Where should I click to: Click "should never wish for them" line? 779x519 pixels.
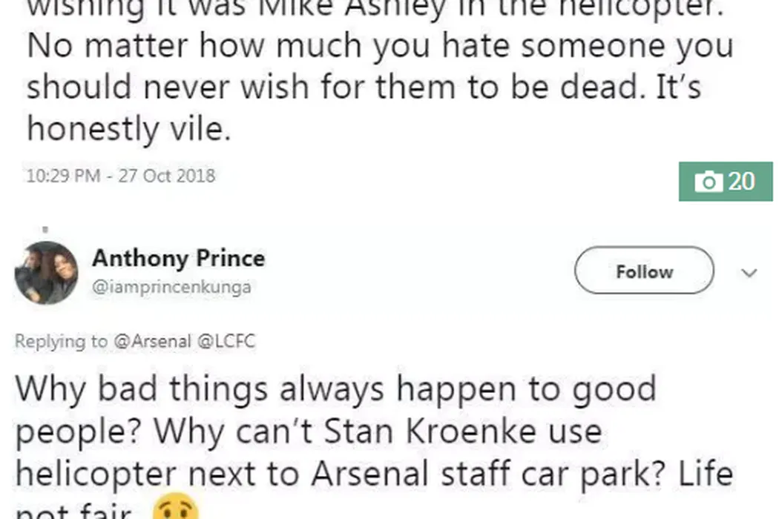pos(364,88)
